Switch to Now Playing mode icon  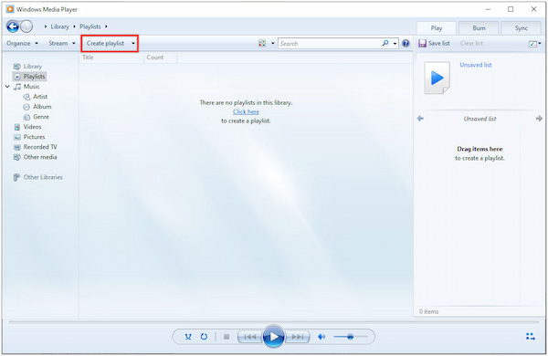click(x=531, y=337)
